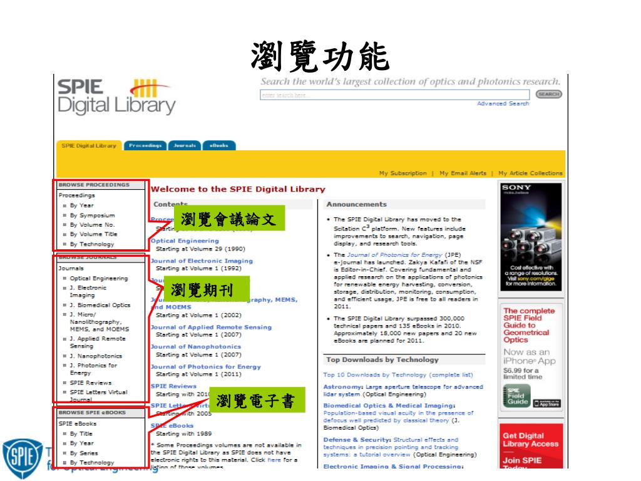Browse proceedings By Year

(x=82, y=205)
